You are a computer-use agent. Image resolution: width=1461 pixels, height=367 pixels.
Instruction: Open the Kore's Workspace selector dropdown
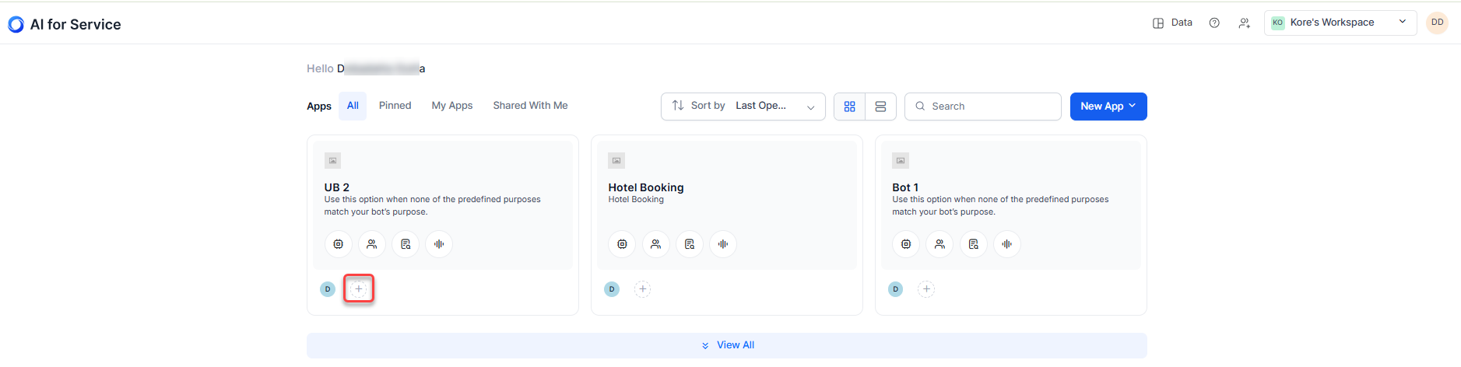click(x=1339, y=23)
